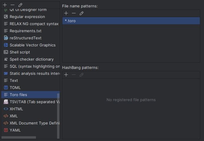The image size is (204, 141).
Task: Add a new file name pattern
Action: pos(66,13)
